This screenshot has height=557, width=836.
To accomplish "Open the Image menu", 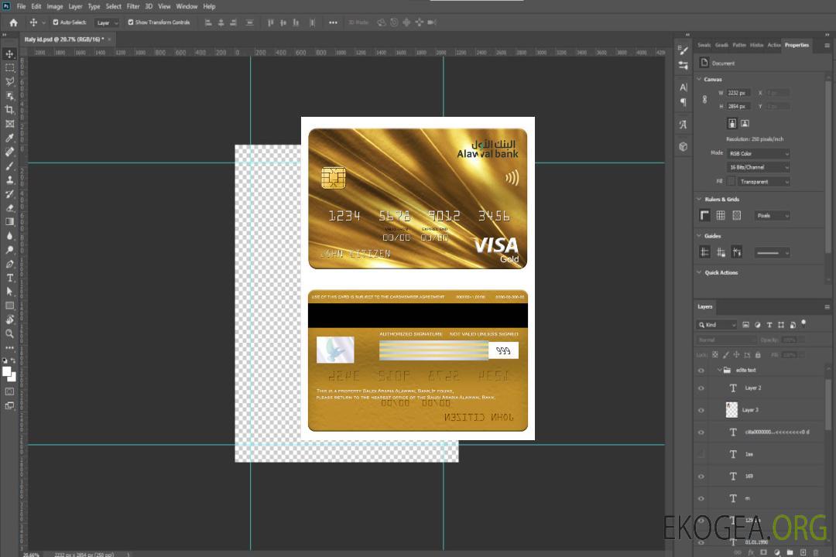I will (x=54, y=6).
